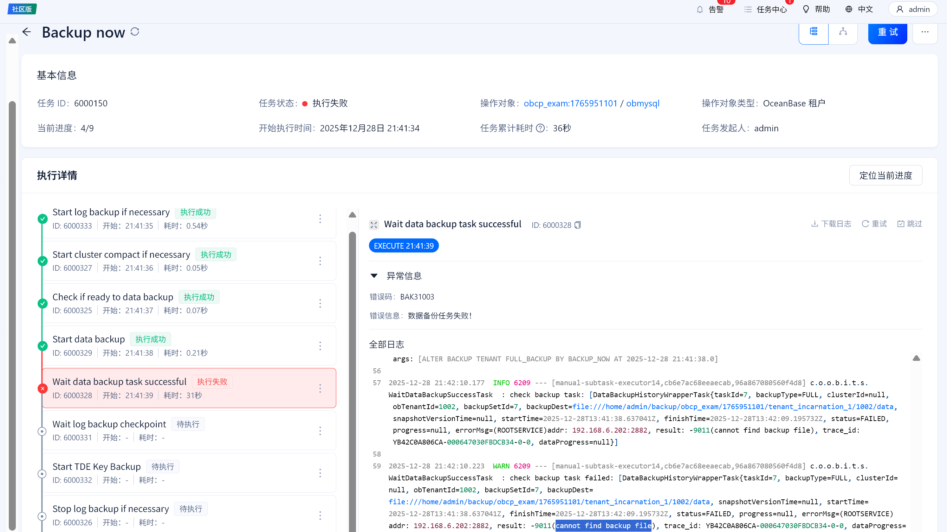Screen dimensions: 947x532
Task: Open menu for Start data backup step
Action: (320, 346)
